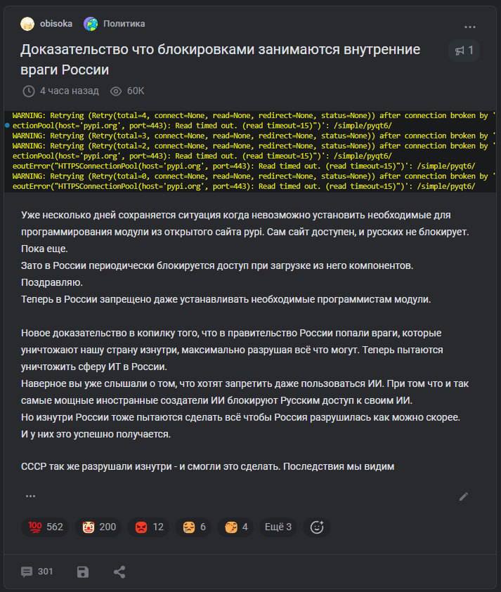The width and height of the screenshot is (501, 592).
Task: Toggle the thinking face reaction with 4
Action: pyautogui.click(x=236, y=527)
